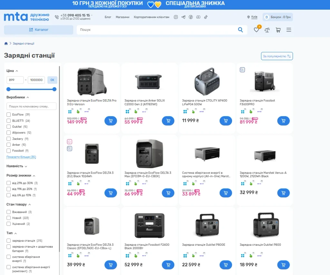Go to home via breadcrumb house icon
The width and height of the screenshot is (330, 275).
point(6,43)
